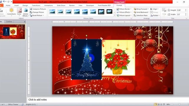Apply the fourth picture style thumbnail

(x=77, y=12)
